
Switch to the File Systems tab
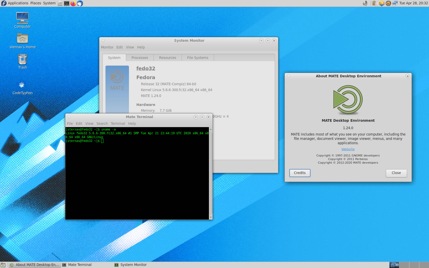point(198,58)
